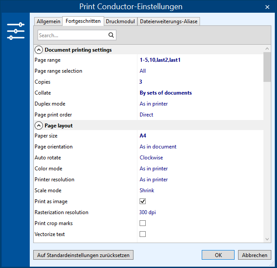Edit the Copies value 3
This screenshot has height=268, width=277.
140,82
